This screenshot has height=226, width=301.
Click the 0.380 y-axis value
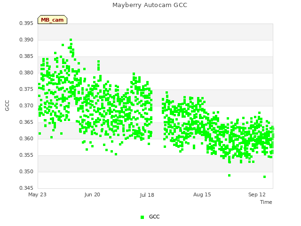pos(26,73)
